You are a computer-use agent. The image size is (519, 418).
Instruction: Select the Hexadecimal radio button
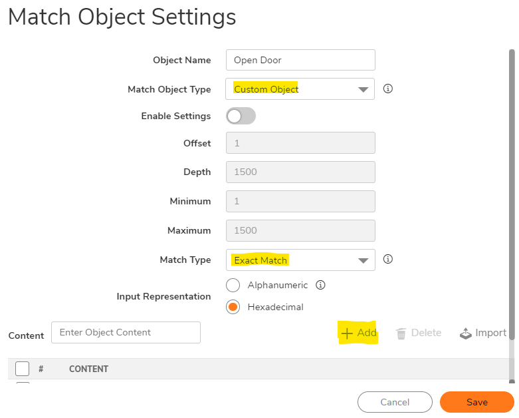[x=233, y=307]
